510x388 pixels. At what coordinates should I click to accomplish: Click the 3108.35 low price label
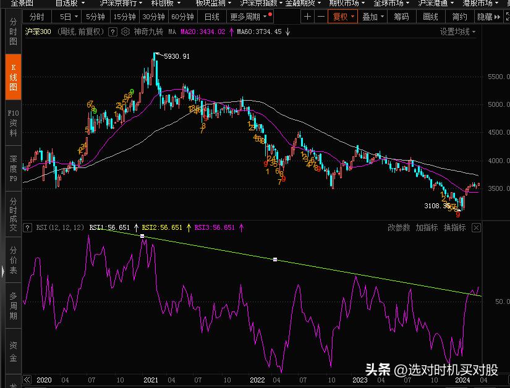pos(438,206)
